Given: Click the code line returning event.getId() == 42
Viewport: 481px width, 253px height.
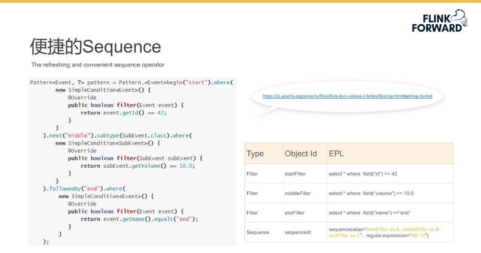Looking at the screenshot, I should point(123,113).
